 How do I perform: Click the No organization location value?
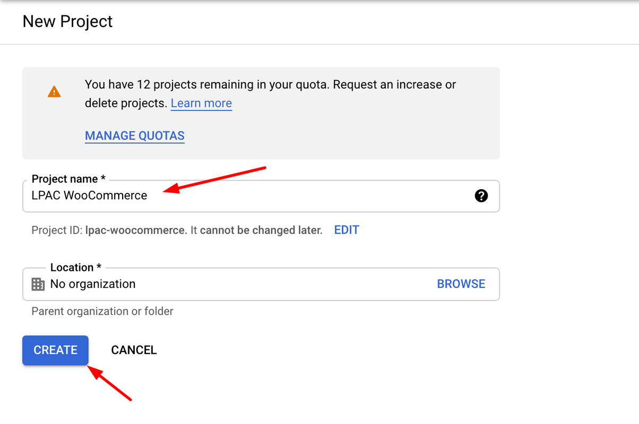(x=92, y=284)
